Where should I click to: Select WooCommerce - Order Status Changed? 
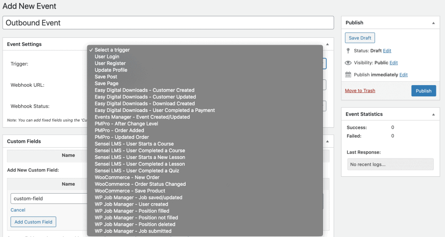205,184
